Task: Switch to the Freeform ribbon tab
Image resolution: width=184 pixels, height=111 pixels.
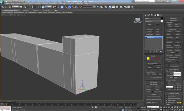Action: [26, 10]
